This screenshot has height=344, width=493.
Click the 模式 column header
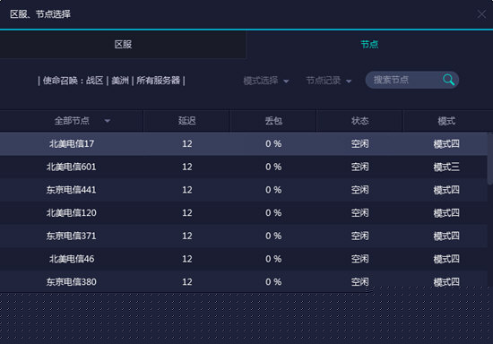coord(446,121)
